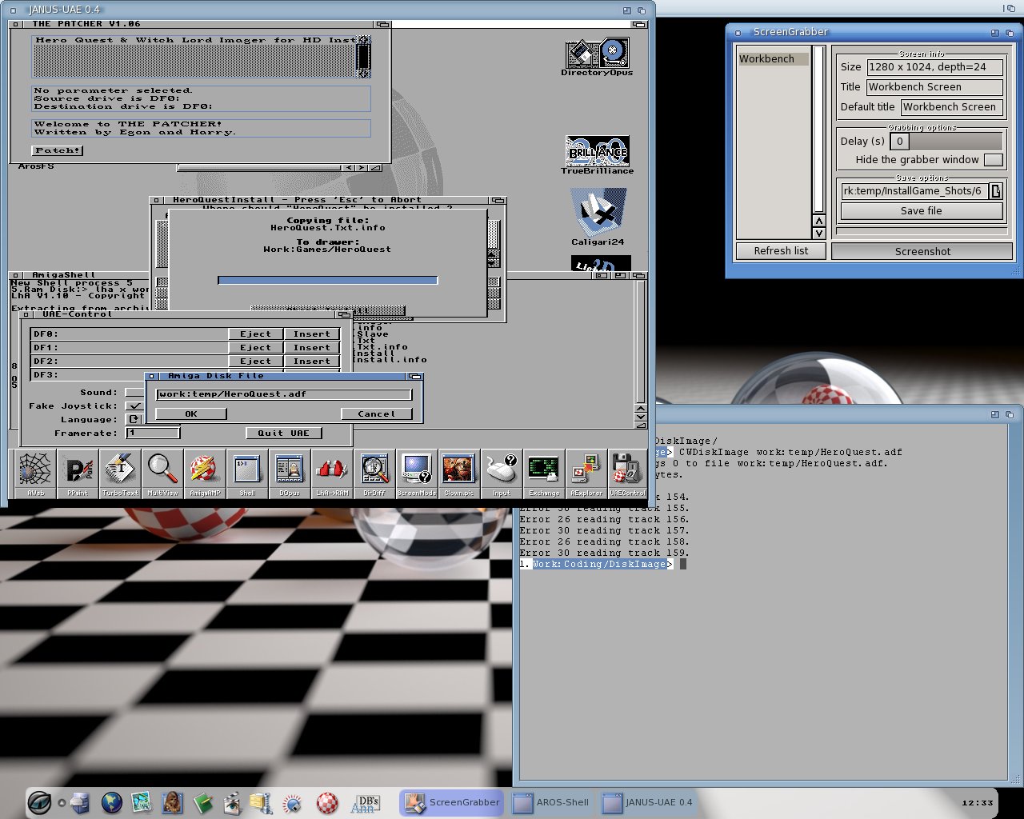Click down arrow of screen list scrollbar
The width and height of the screenshot is (1024, 819).
818,233
